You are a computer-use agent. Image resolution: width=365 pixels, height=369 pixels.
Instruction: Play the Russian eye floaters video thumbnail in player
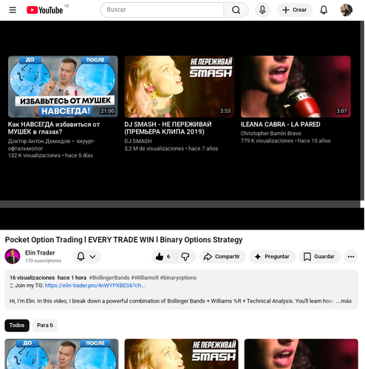point(63,86)
